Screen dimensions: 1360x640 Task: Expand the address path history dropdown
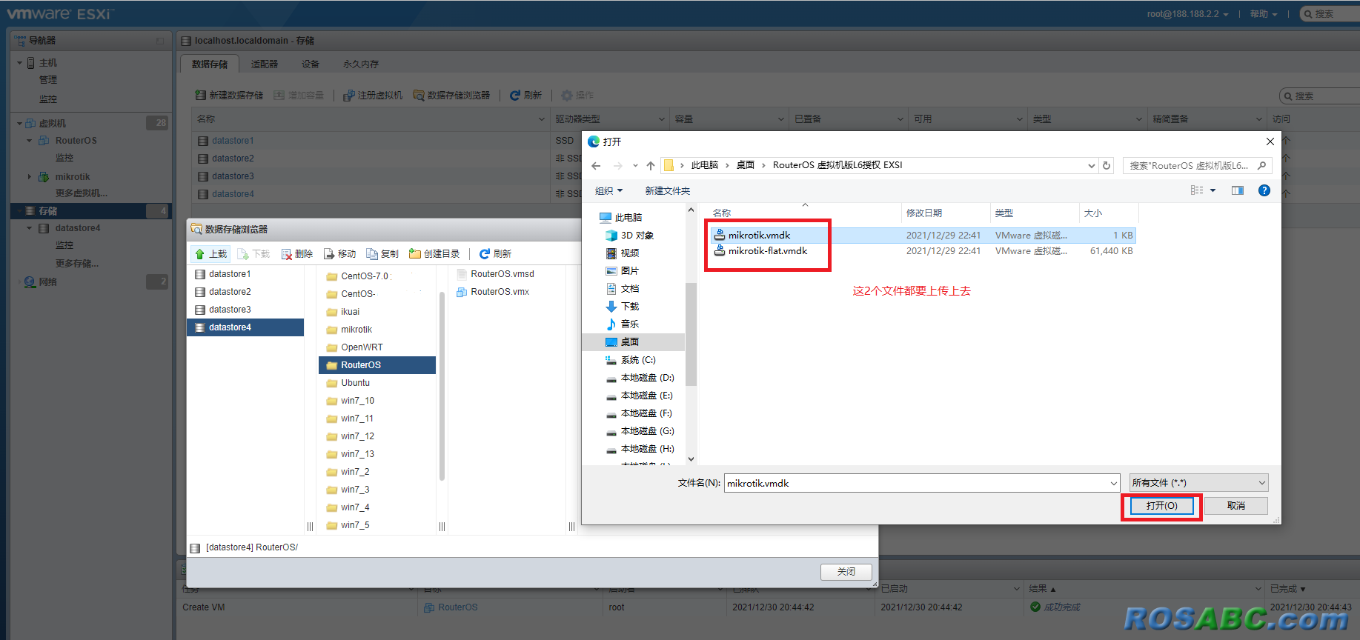click(x=1091, y=165)
